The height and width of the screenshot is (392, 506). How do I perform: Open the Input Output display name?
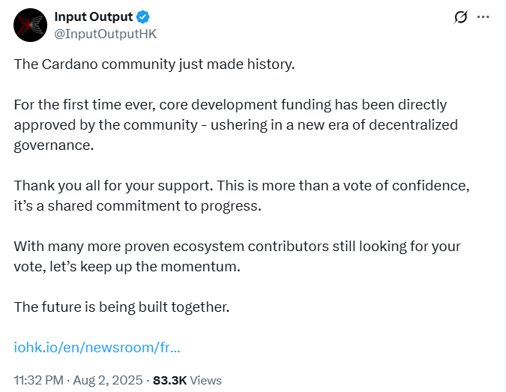tap(94, 17)
